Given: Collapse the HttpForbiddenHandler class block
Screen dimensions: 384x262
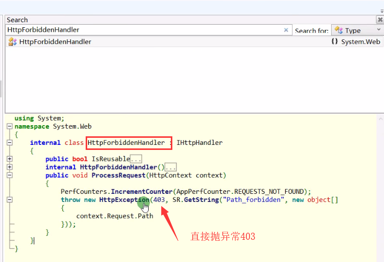Looking at the screenshot, I should point(10,142).
